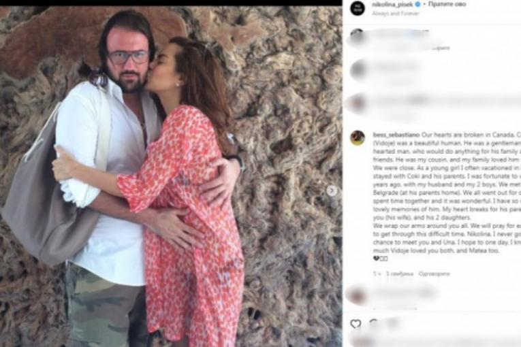This screenshot has width=521, height=347.
Task: Open the blurred avatar below the bess_sebastiano comment
Action: click(357, 295)
